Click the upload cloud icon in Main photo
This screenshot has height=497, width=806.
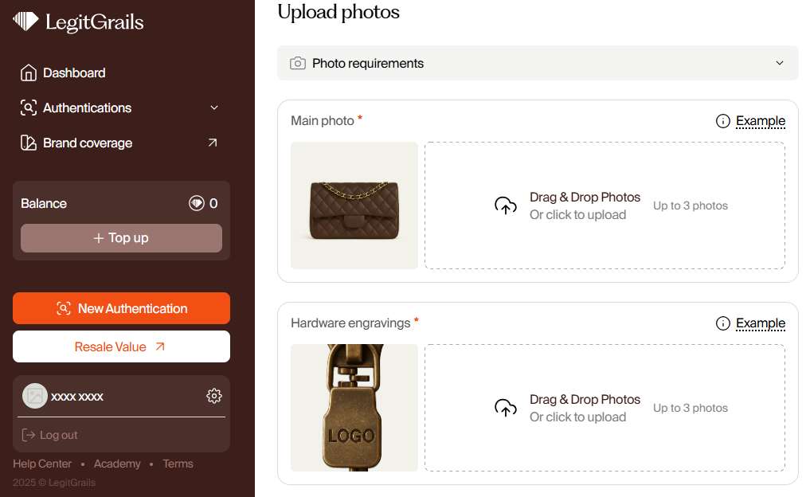(x=506, y=205)
